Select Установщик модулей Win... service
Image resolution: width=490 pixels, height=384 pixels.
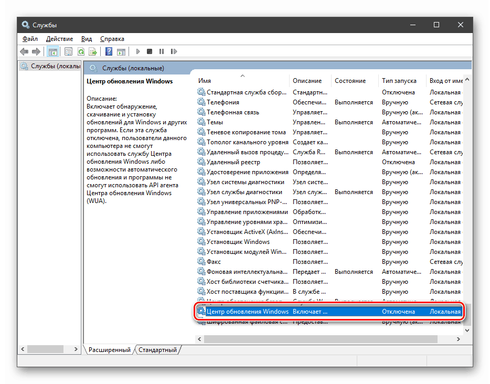[329, 251]
